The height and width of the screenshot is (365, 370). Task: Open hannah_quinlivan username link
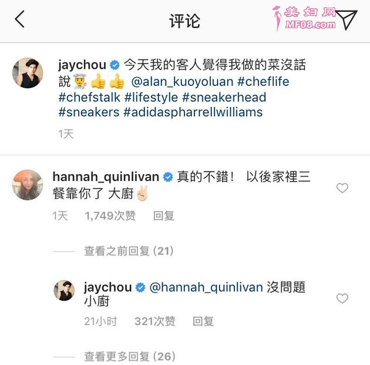(106, 176)
